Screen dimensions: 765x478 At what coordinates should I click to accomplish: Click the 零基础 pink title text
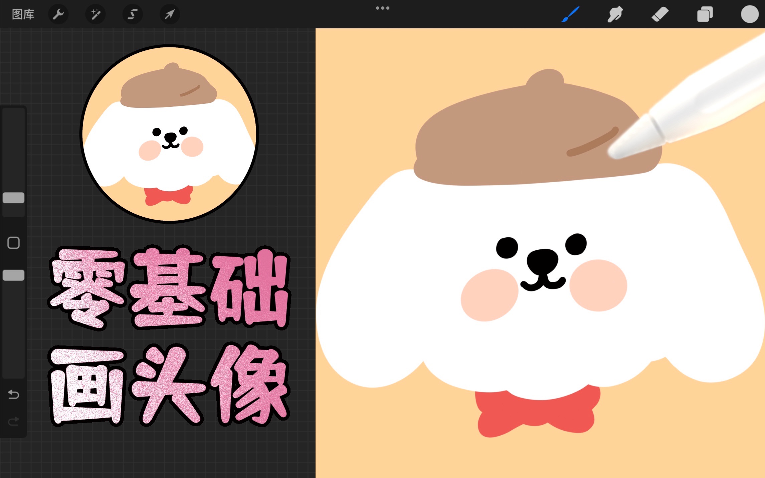169,288
